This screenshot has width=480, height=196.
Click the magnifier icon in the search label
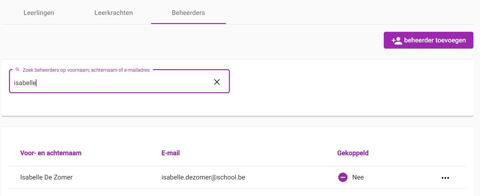click(x=17, y=70)
